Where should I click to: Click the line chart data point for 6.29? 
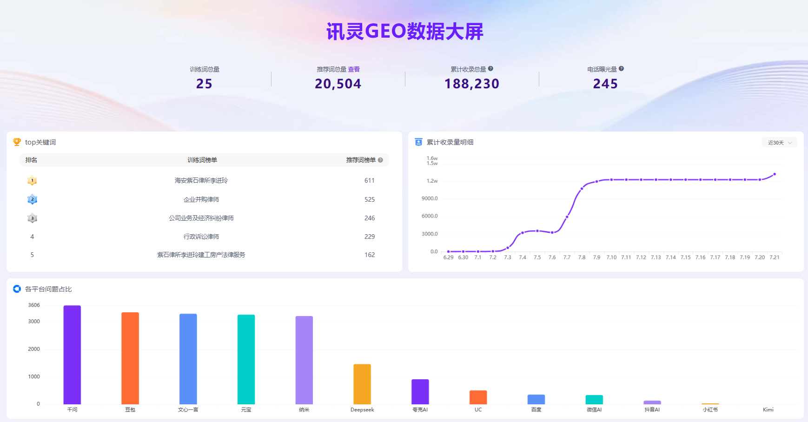[x=448, y=251]
